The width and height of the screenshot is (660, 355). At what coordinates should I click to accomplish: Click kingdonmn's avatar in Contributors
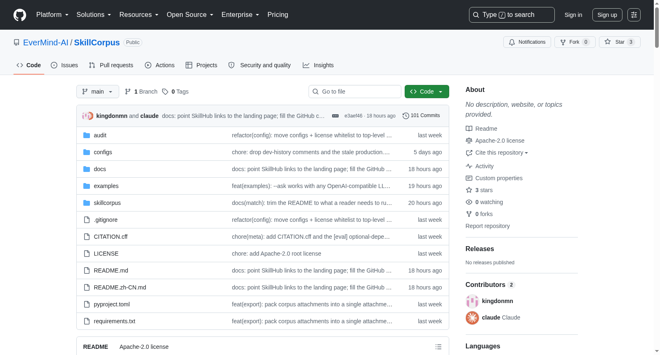coord(472,301)
